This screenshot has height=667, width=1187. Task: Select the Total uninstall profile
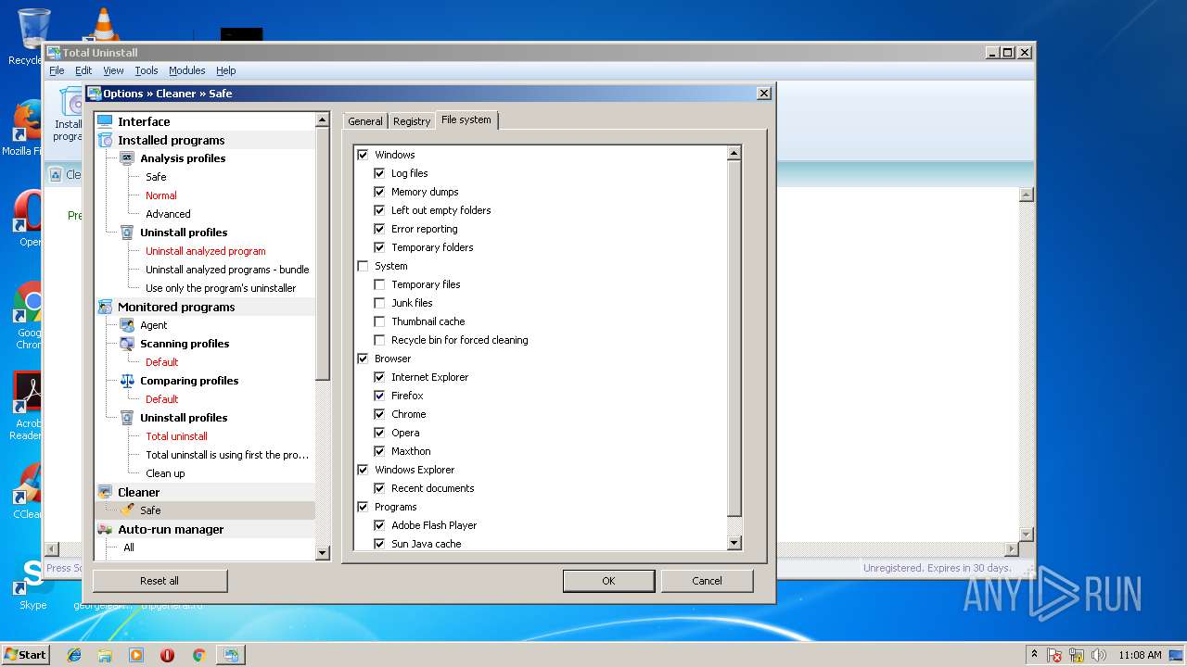click(176, 436)
